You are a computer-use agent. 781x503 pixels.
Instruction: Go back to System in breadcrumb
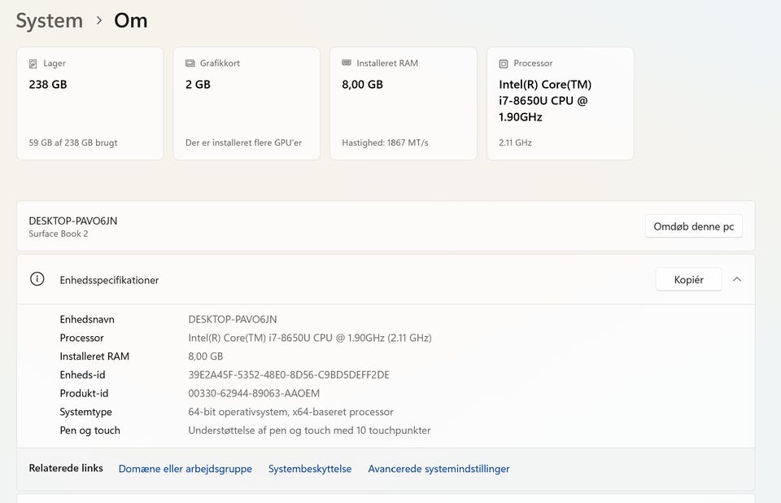(x=50, y=20)
